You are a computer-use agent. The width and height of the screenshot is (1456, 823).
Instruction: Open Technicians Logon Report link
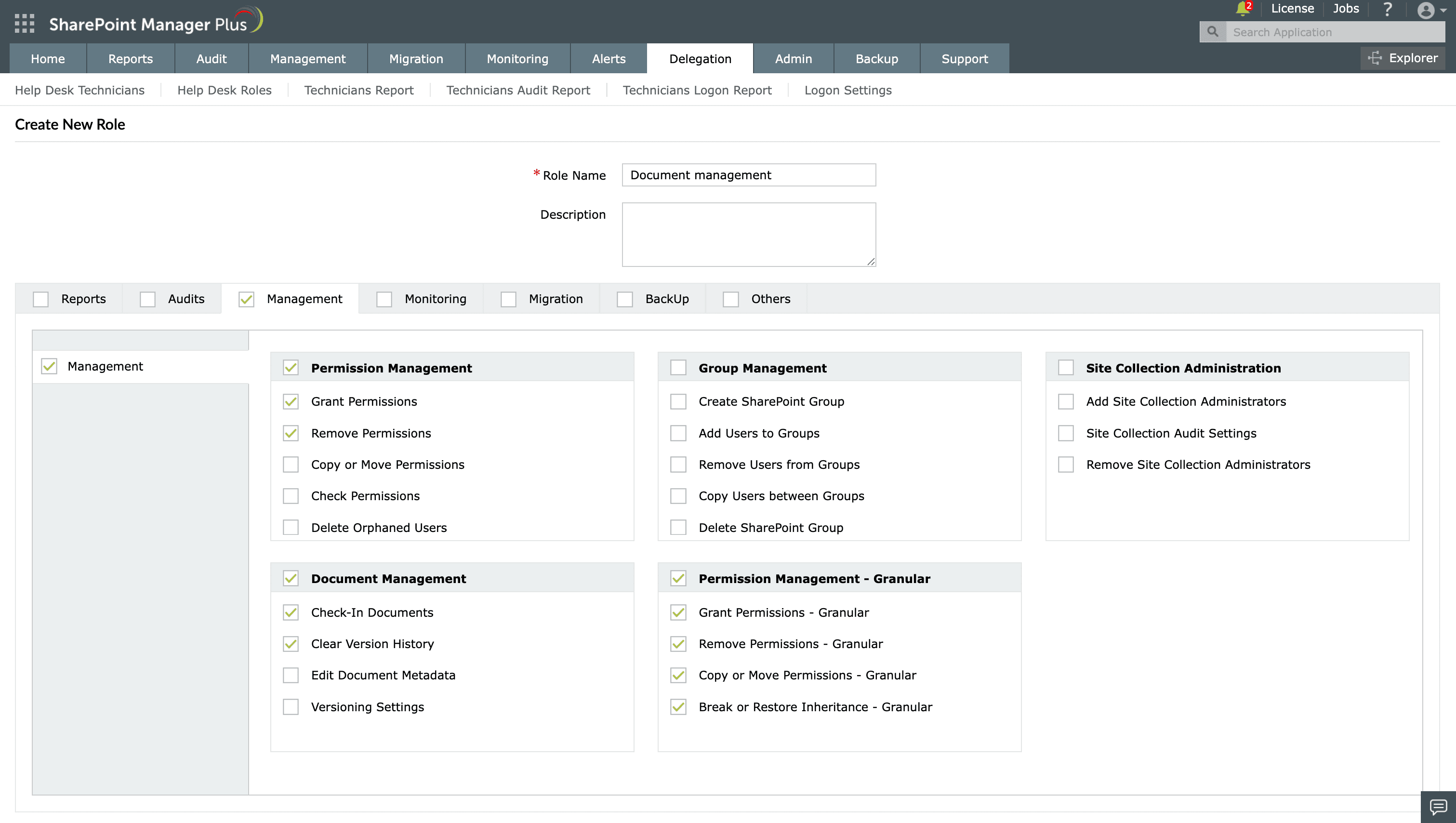click(x=697, y=90)
